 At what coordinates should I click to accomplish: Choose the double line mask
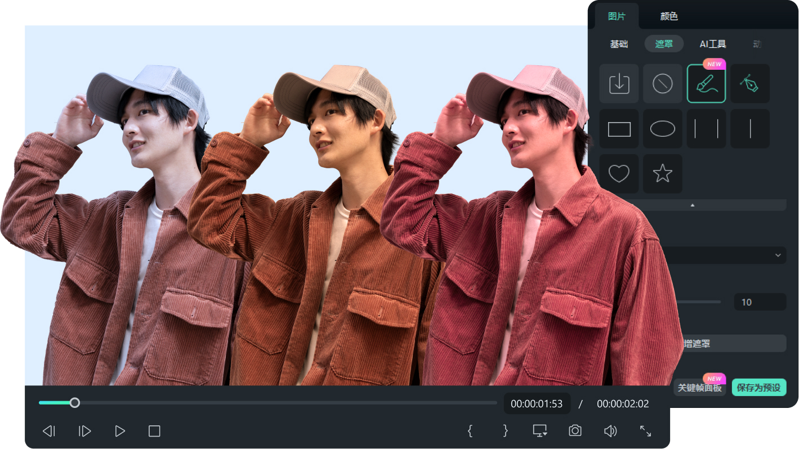pos(706,129)
